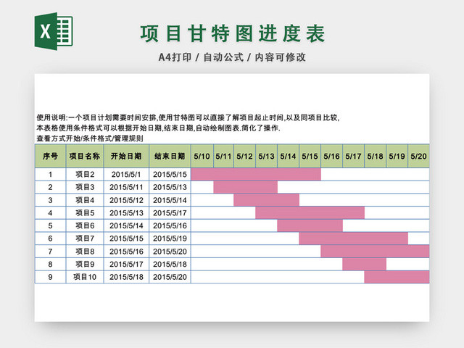Click the A4打印 / 自动公式 / 内容可修改 subtitle

point(232,57)
